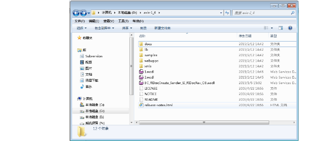This screenshot has width=328, height=141.
Task: Sort by the 名称 column header
Action: [142, 36]
